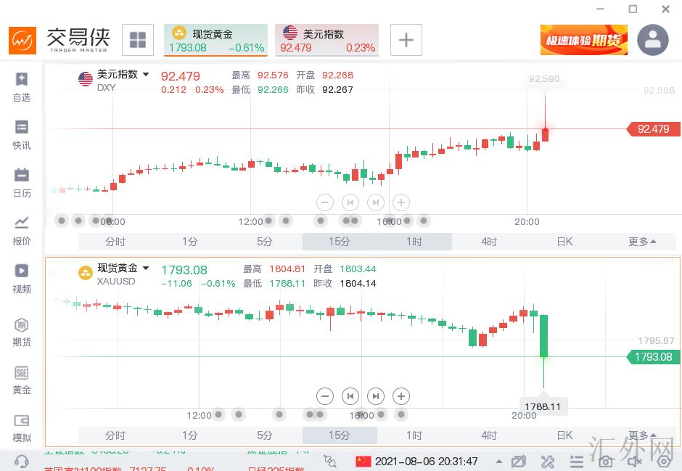
Task: Jump to earliest data on 现货黄金 chart
Action: [x=350, y=396]
